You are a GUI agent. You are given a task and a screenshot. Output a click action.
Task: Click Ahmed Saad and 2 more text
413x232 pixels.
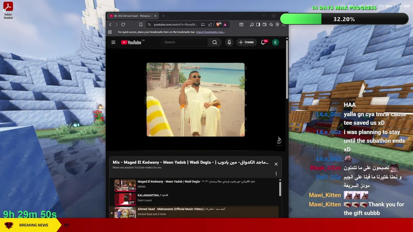[x=152, y=214]
